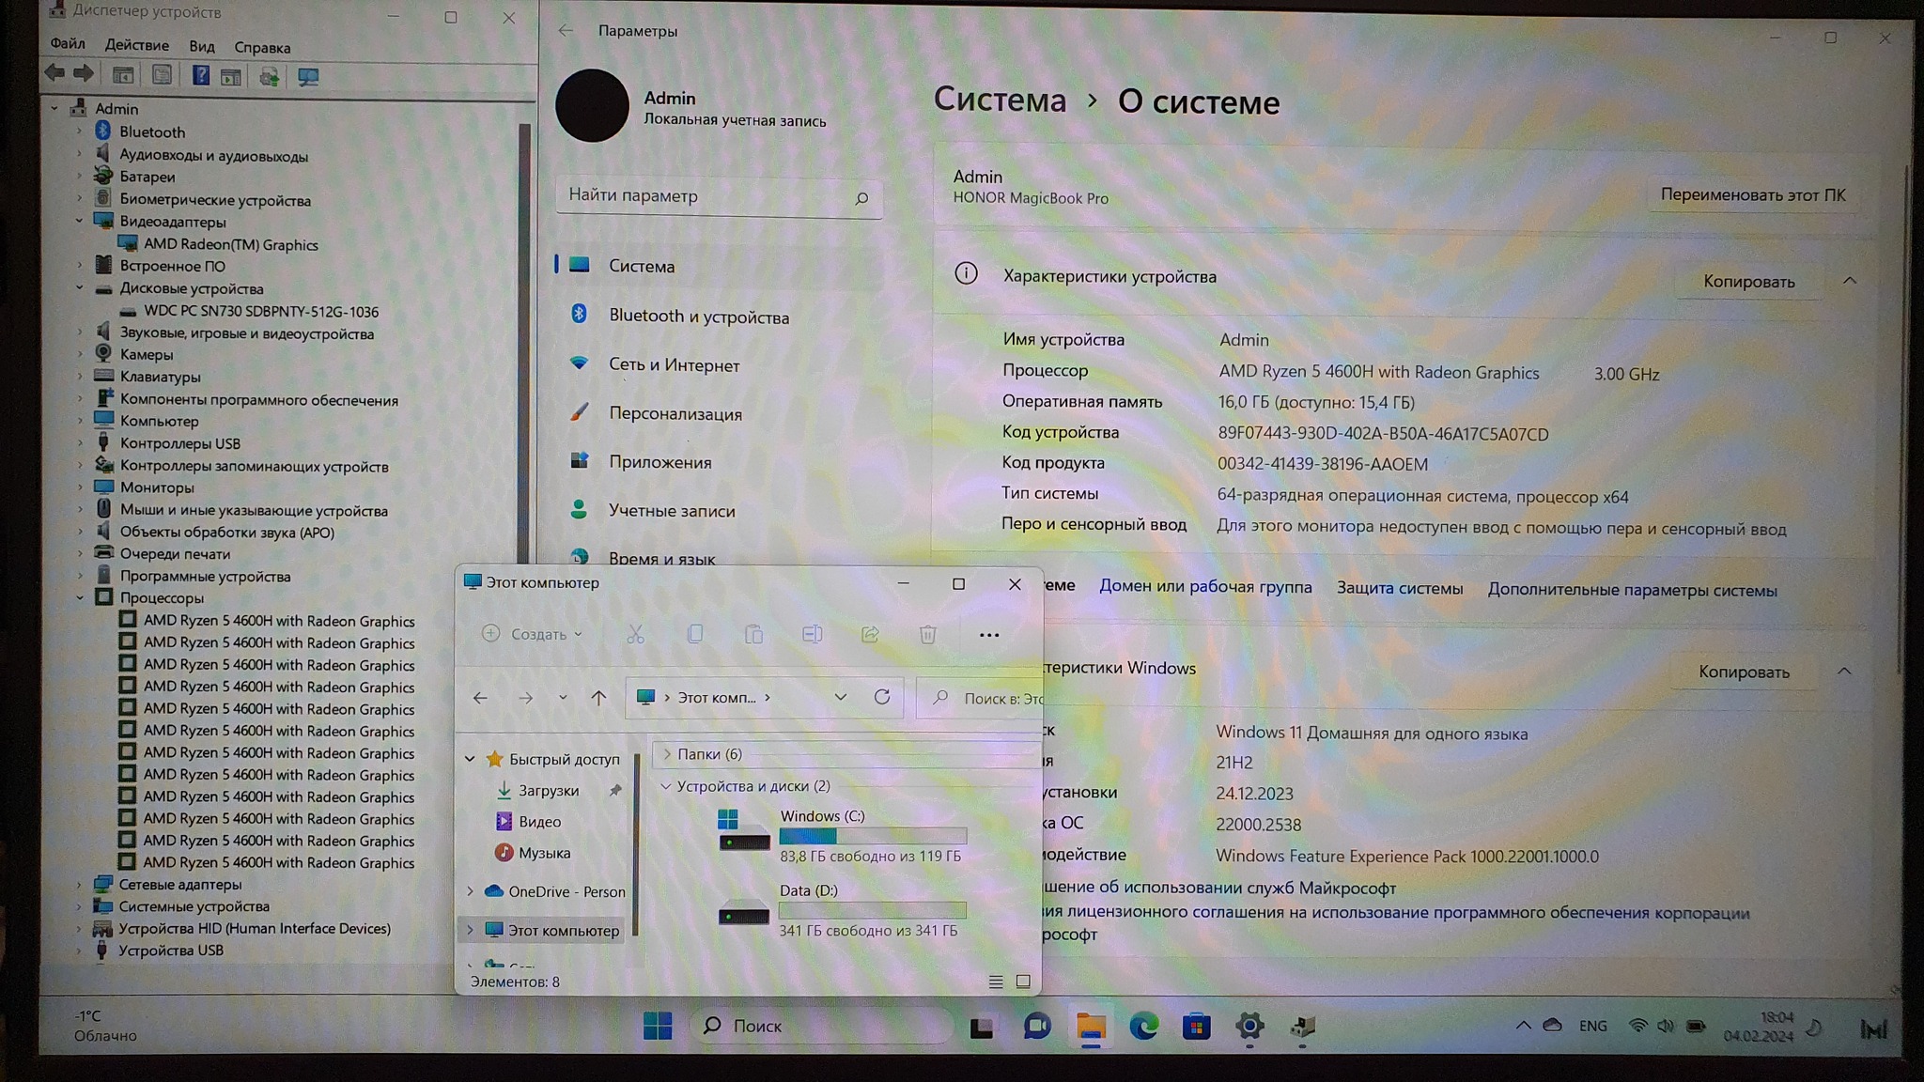This screenshot has width=1924, height=1082.
Task: Open the Защита системы link
Action: (x=1399, y=589)
